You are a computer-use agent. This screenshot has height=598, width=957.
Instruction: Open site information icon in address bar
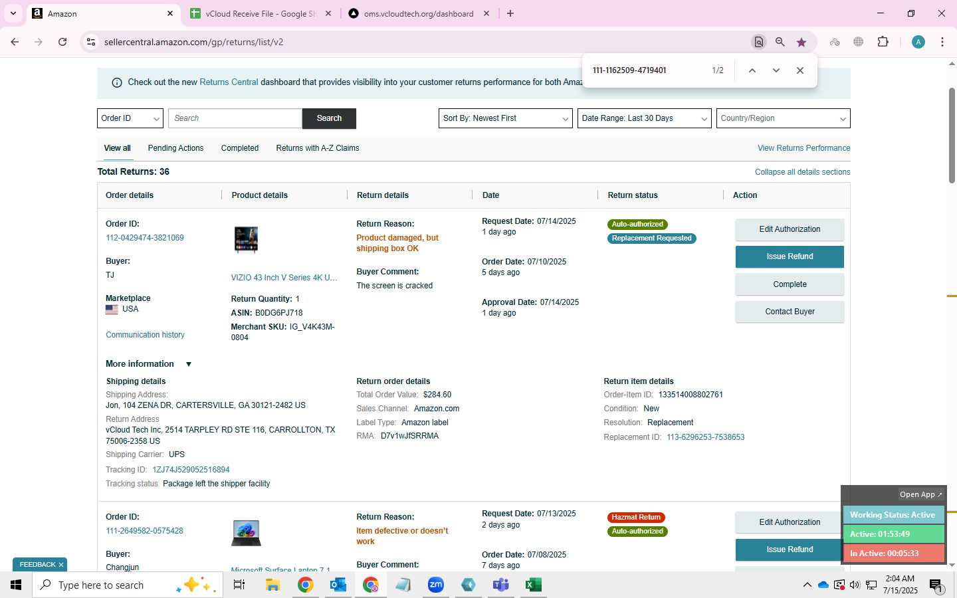coord(91,42)
